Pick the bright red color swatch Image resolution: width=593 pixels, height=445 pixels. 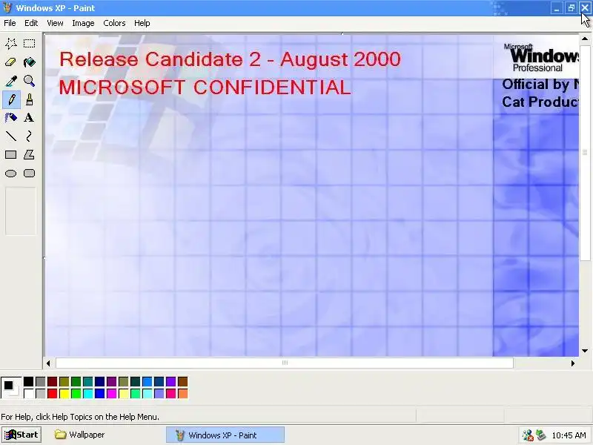pos(52,394)
